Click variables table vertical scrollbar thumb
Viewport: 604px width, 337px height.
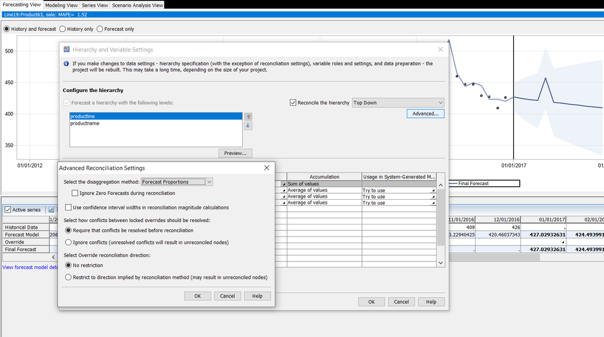click(441, 217)
